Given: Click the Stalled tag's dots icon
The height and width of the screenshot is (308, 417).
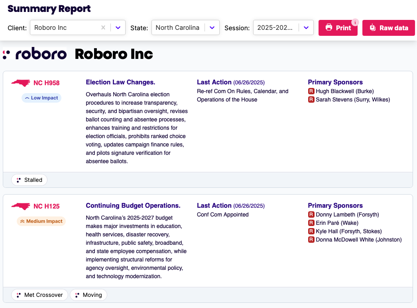Looking at the screenshot, I should click(19, 180).
